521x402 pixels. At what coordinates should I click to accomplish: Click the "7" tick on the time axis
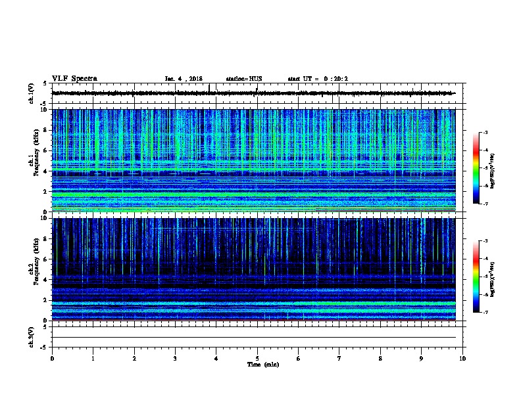[x=339, y=359]
